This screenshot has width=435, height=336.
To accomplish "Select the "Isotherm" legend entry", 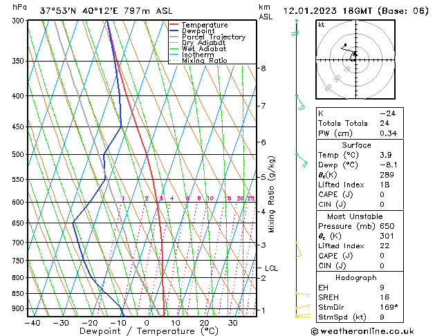I will [x=198, y=55].
